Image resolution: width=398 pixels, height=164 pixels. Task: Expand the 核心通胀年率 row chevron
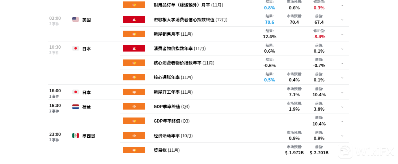342,77
